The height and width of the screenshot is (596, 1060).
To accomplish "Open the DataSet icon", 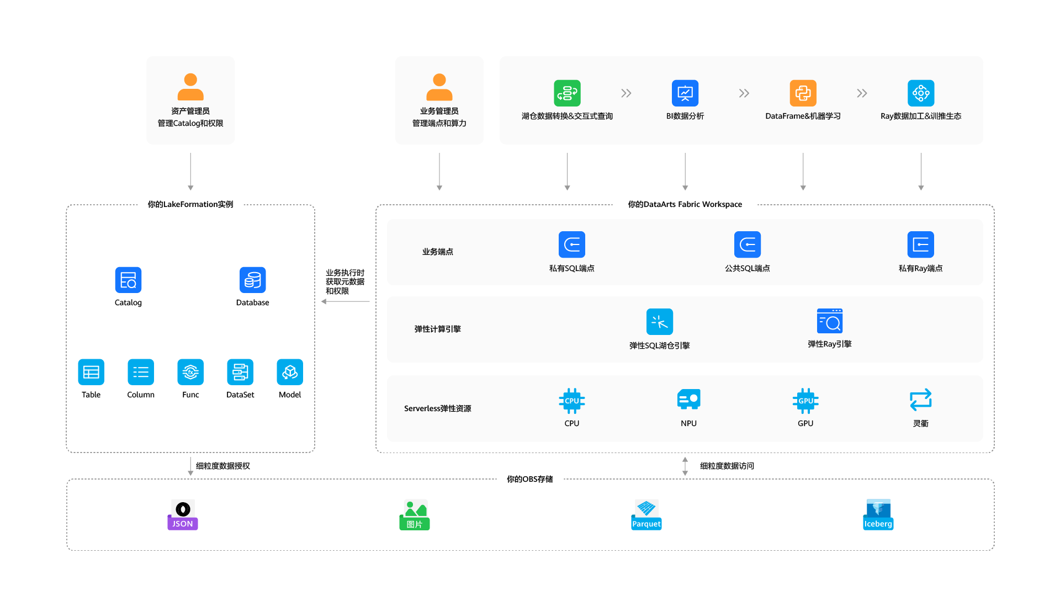I will coord(240,372).
